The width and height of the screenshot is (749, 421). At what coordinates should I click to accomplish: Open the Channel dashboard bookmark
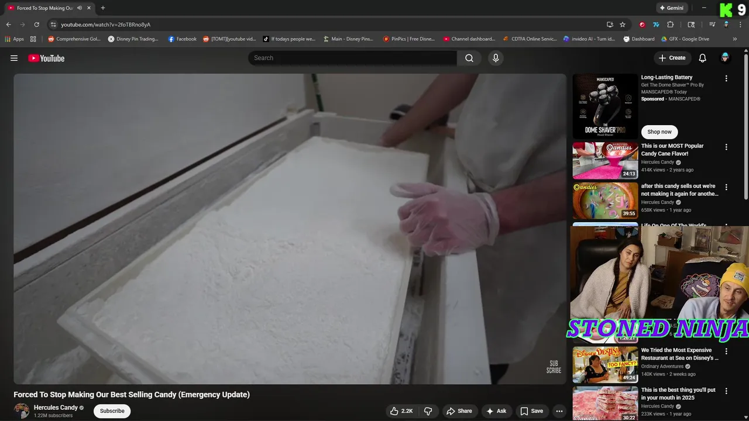click(469, 39)
